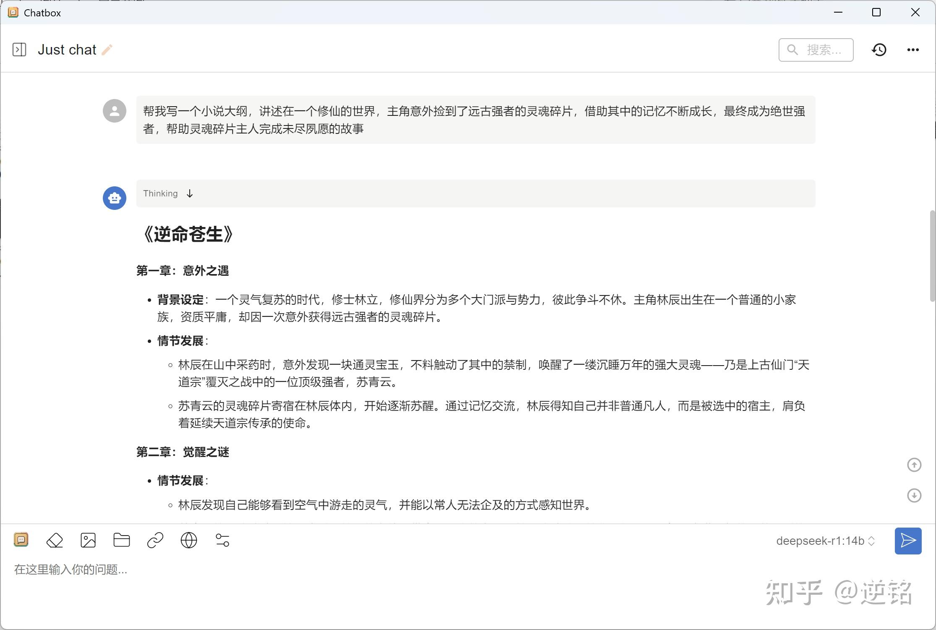Expand the collapsed sidebar panel icon
The height and width of the screenshot is (630, 936).
click(19, 50)
